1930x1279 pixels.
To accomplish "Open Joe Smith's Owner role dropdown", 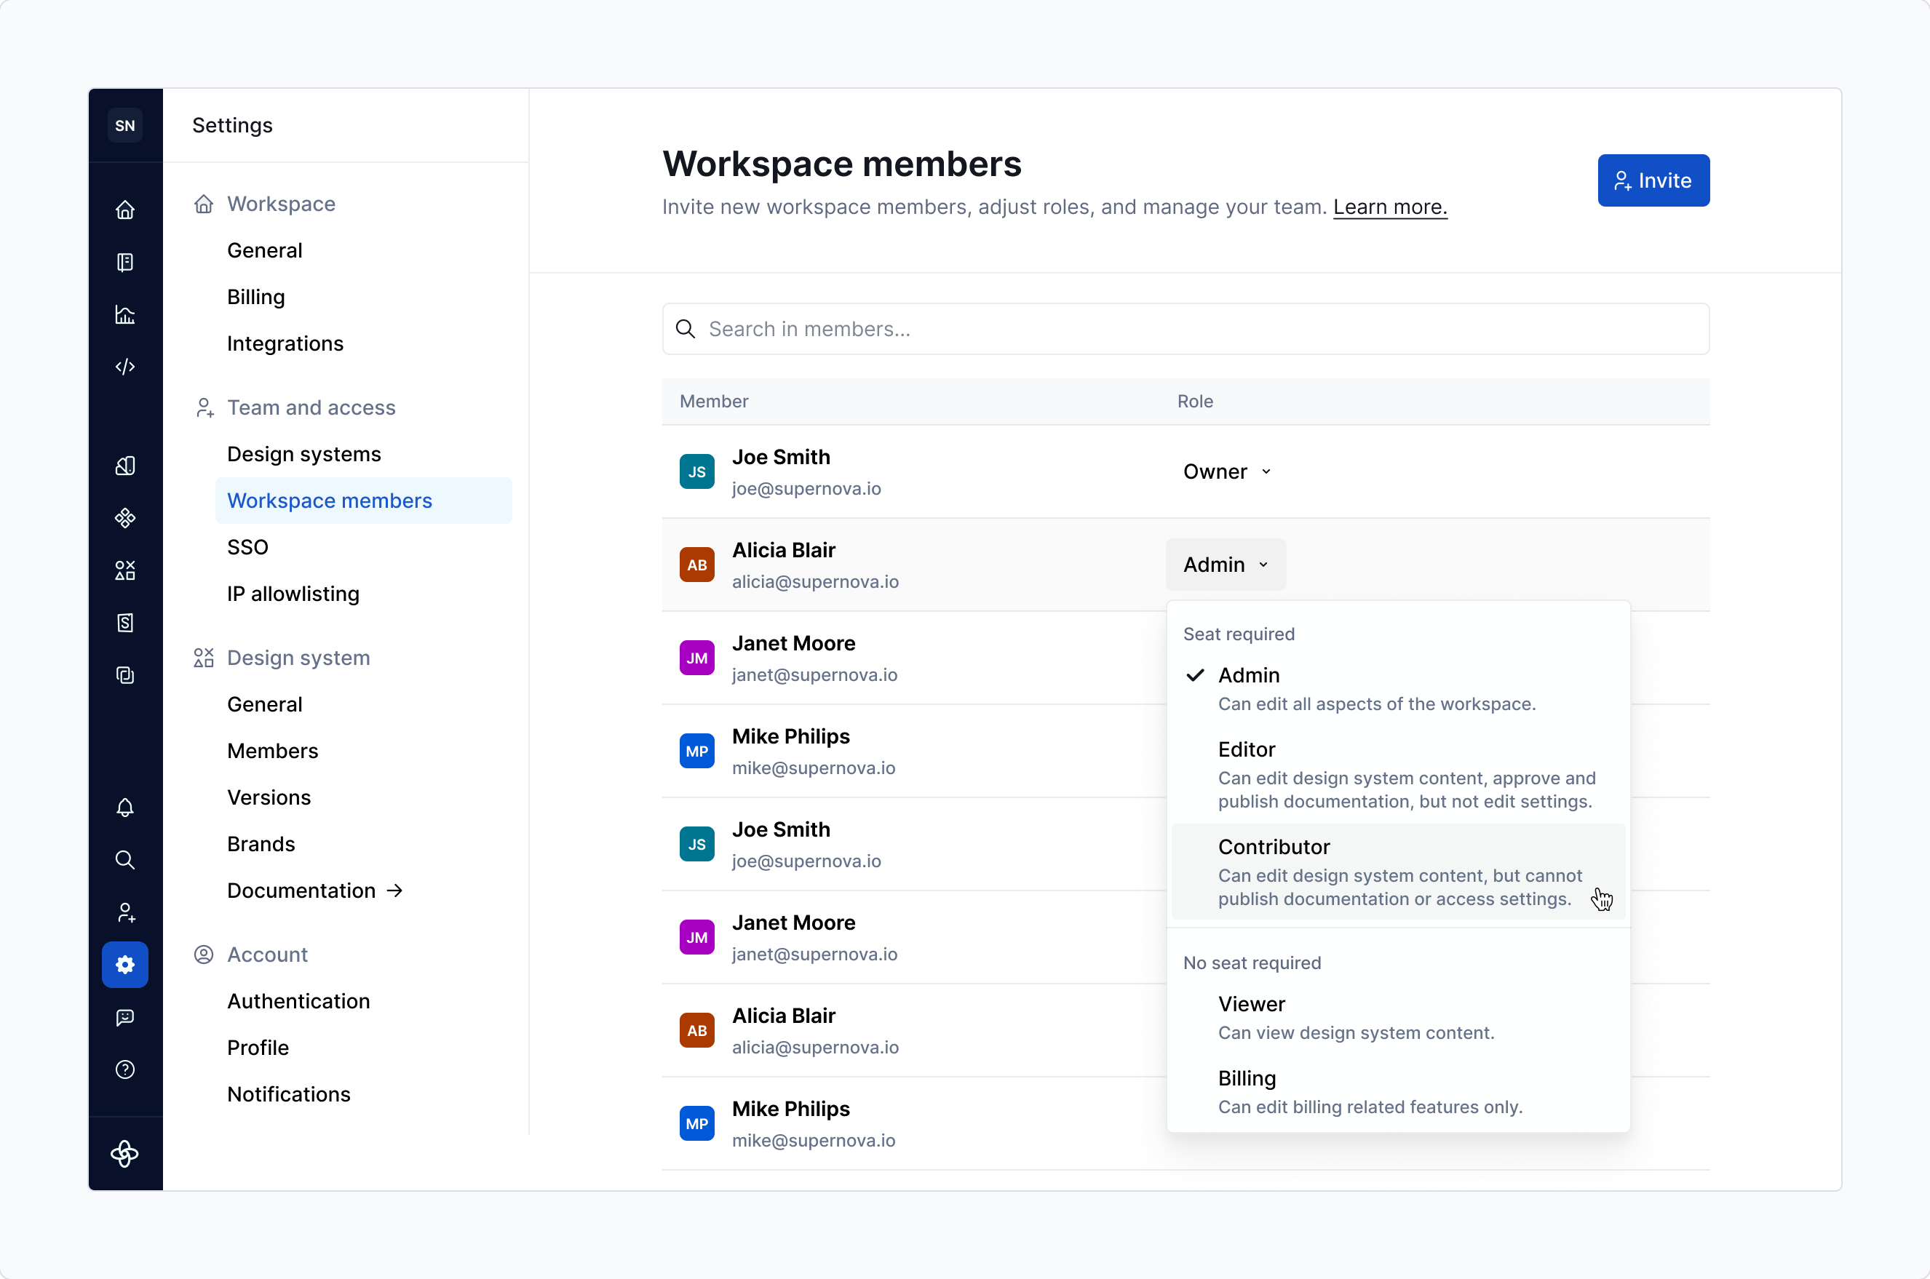I will pyautogui.click(x=1227, y=471).
